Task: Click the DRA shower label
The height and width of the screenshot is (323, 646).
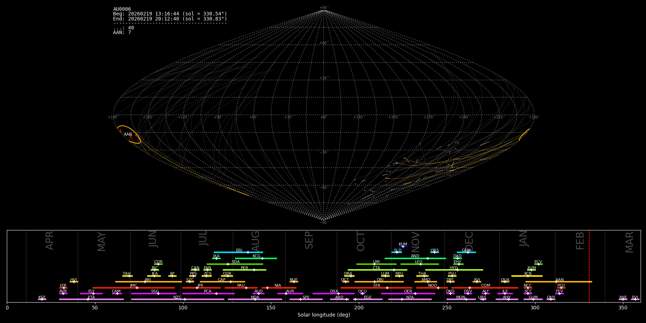Action: click(x=348, y=274)
